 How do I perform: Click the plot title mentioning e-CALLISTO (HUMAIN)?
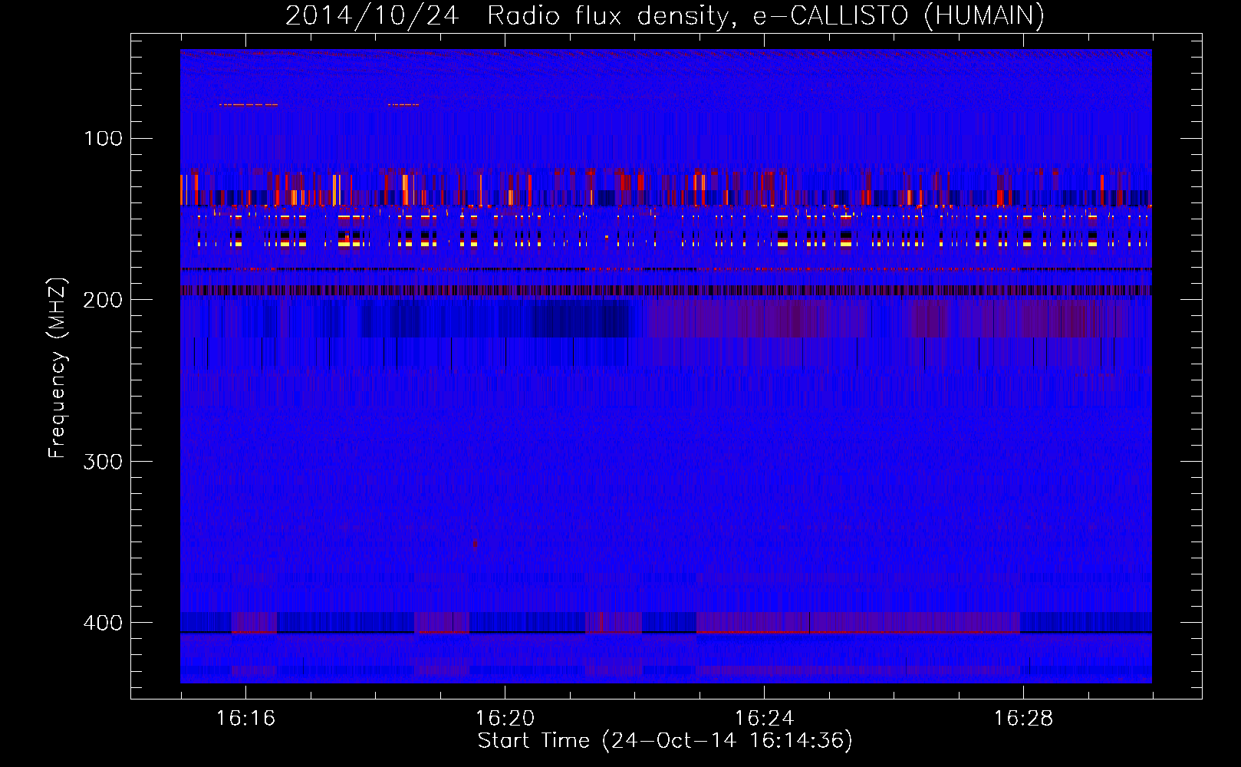(665, 16)
